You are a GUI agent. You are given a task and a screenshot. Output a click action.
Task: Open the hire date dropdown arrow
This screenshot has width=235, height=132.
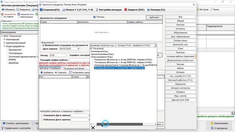point(78,49)
